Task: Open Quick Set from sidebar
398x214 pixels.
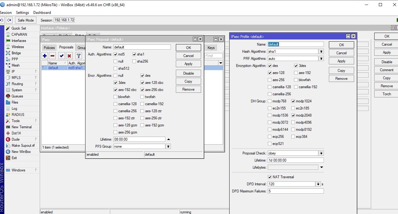Action: [x=19, y=28]
